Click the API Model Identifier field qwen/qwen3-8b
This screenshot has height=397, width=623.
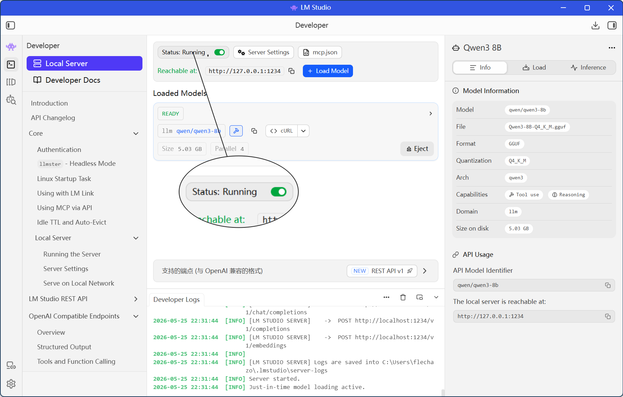[x=534, y=285]
